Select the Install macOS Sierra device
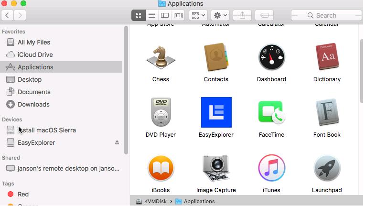The height and width of the screenshot is (206, 365). click(61, 130)
